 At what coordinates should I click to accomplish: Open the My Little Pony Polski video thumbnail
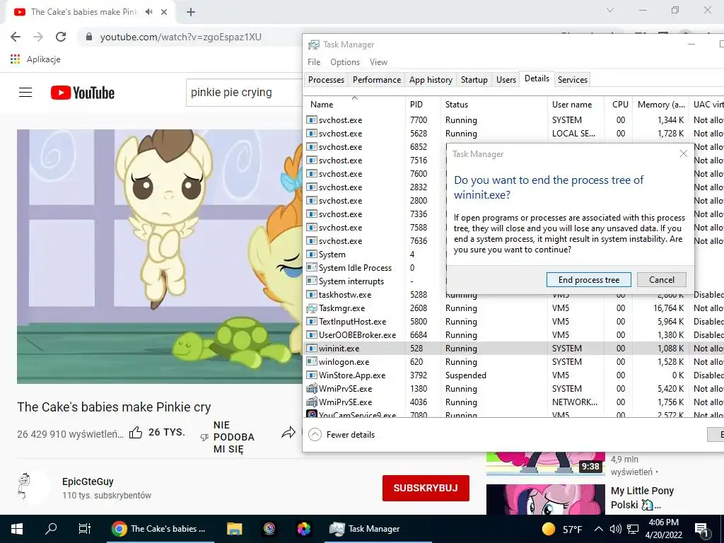coord(545,499)
